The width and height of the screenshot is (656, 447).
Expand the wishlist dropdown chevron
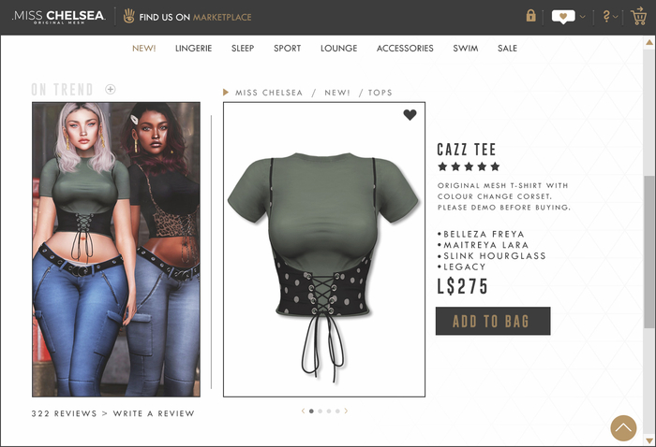[x=582, y=17]
